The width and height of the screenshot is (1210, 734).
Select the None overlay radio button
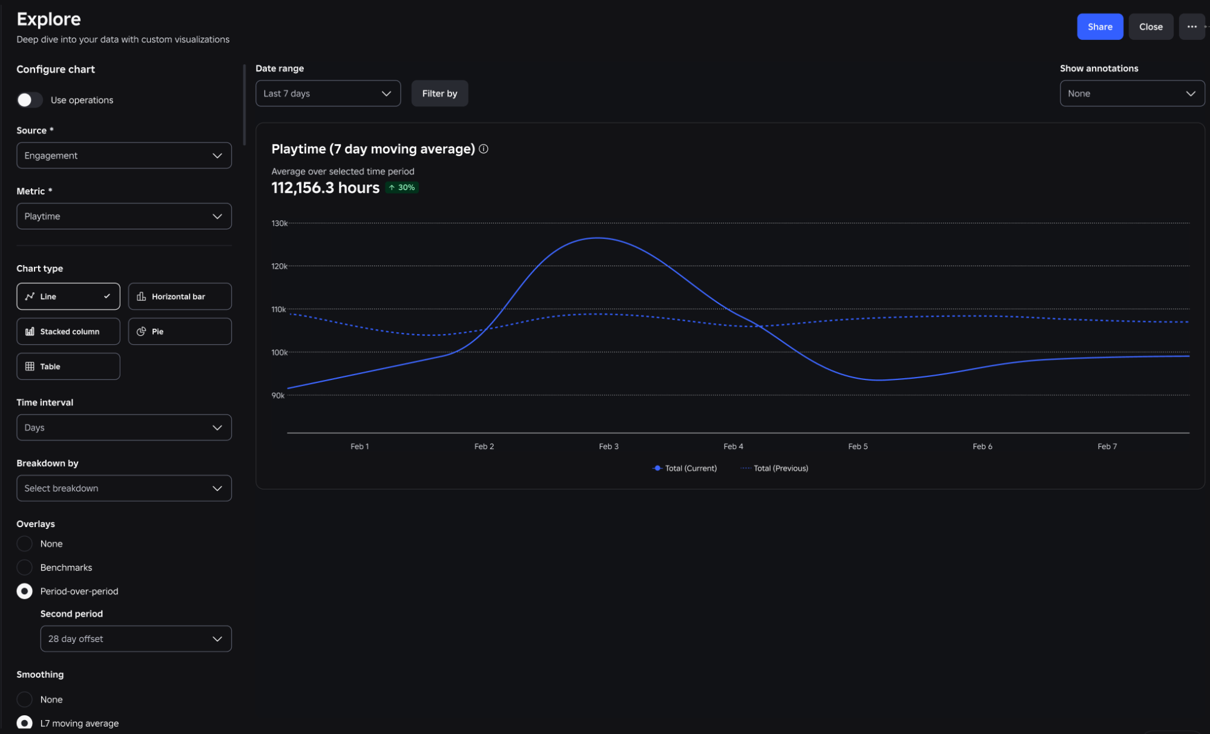pyautogui.click(x=24, y=544)
